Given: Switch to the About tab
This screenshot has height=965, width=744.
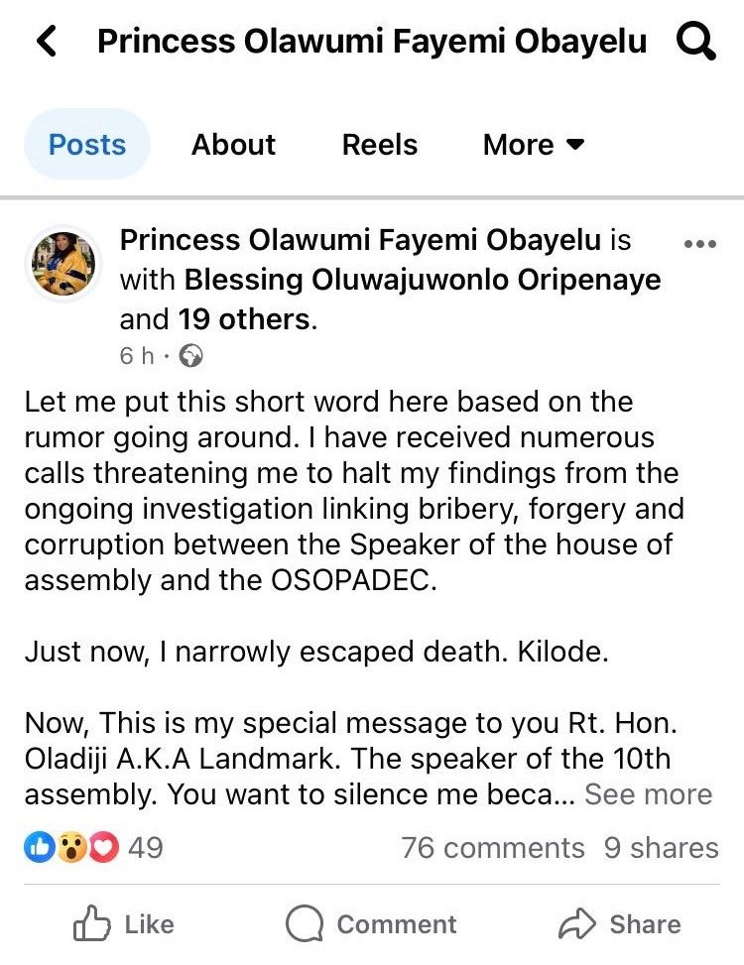Looking at the screenshot, I should [x=233, y=145].
